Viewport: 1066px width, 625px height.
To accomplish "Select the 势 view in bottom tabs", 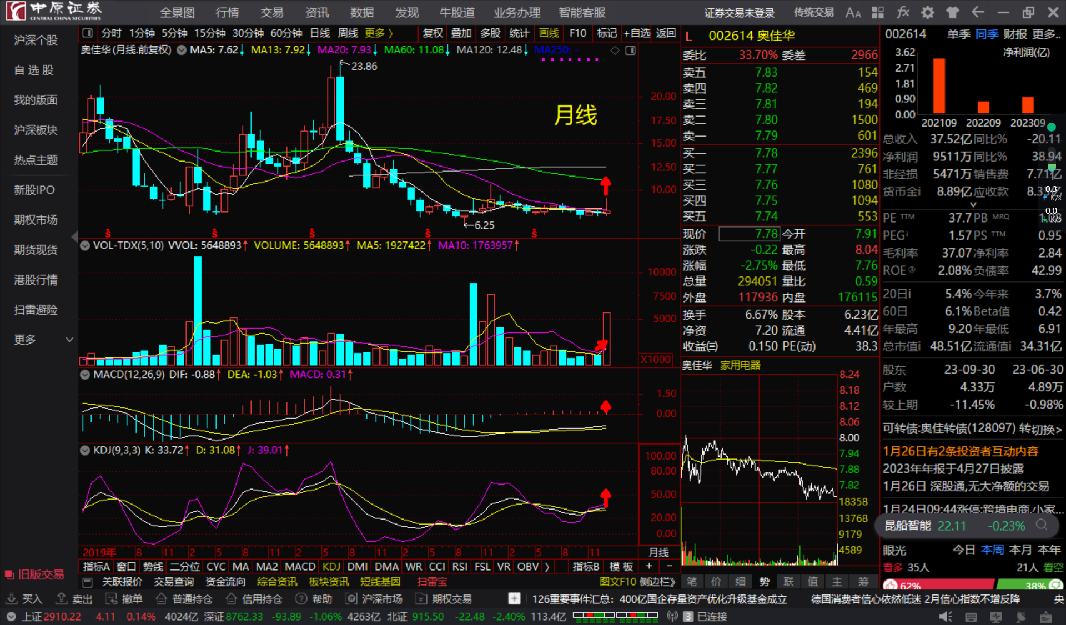I will point(765,582).
